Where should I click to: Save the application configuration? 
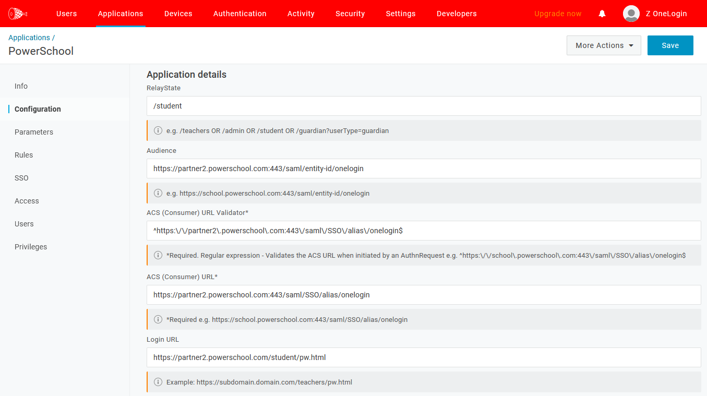pyautogui.click(x=670, y=45)
